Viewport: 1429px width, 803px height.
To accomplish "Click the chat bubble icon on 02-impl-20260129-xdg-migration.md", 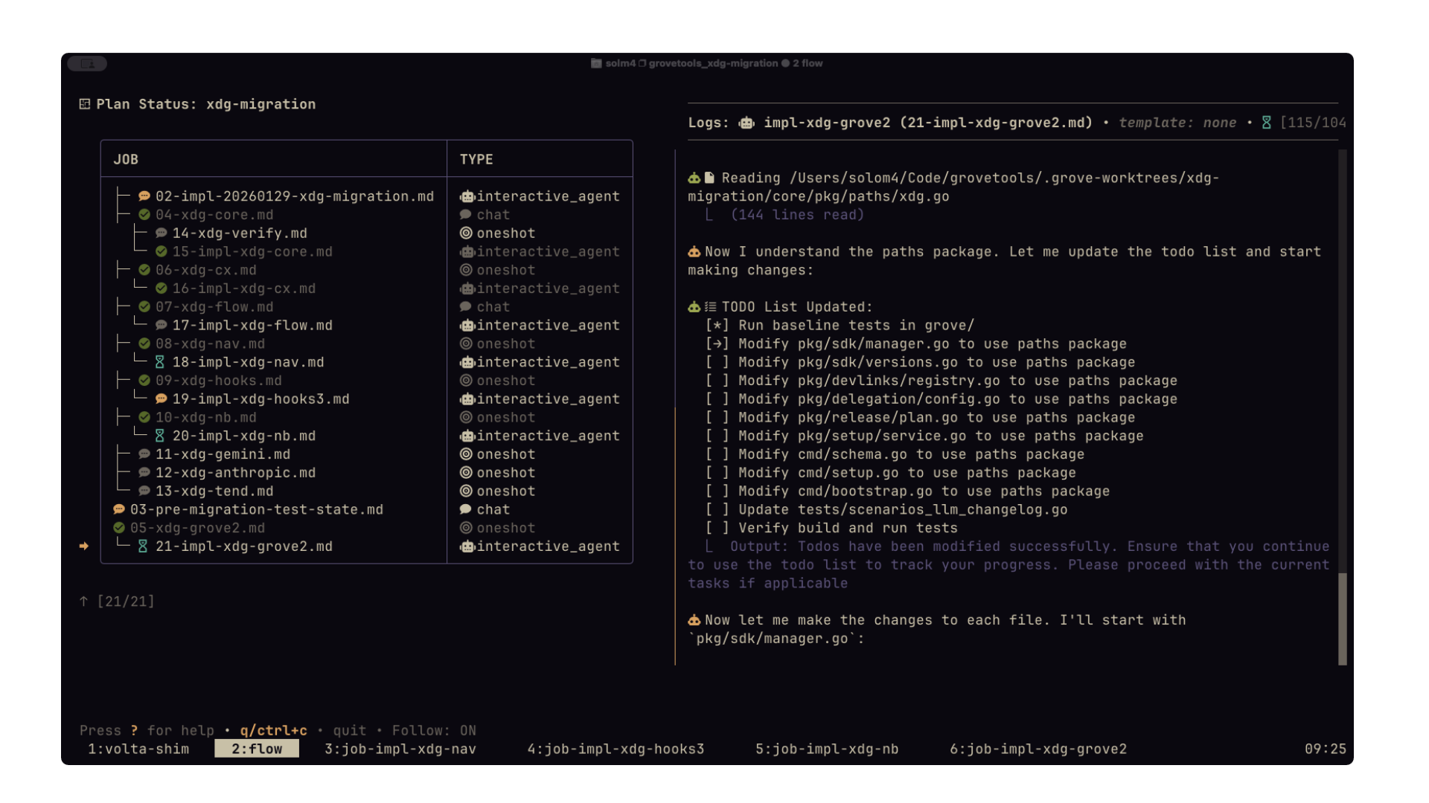I will 143,196.
